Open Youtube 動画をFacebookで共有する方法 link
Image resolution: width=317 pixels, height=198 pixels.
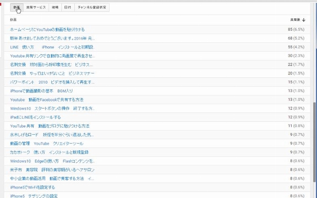(46, 100)
